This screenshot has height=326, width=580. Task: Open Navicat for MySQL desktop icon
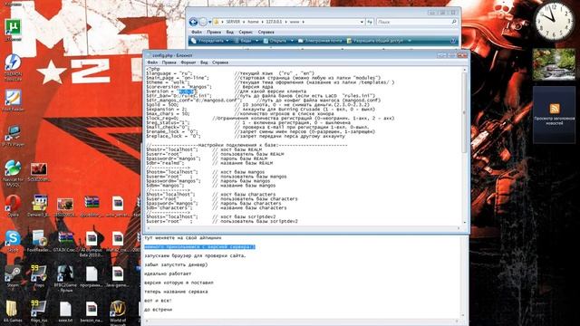pos(14,173)
